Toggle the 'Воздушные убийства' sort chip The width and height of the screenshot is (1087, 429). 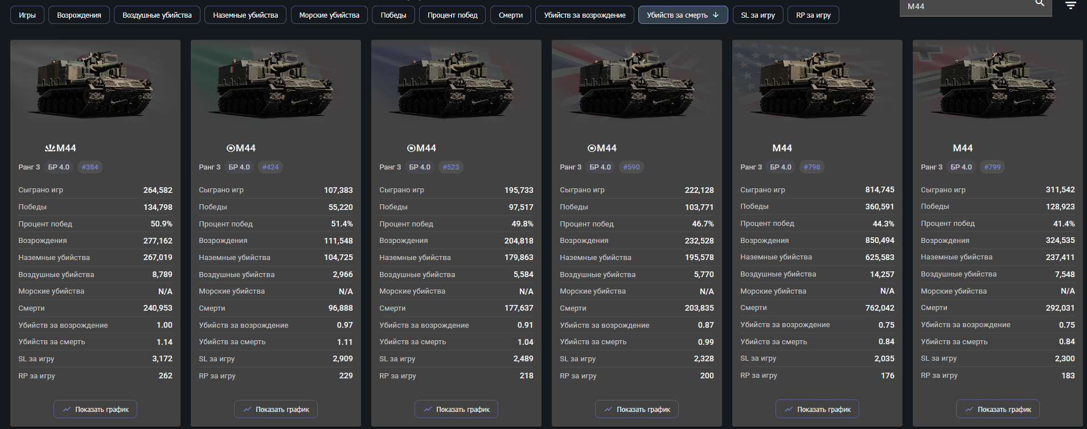(157, 15)
